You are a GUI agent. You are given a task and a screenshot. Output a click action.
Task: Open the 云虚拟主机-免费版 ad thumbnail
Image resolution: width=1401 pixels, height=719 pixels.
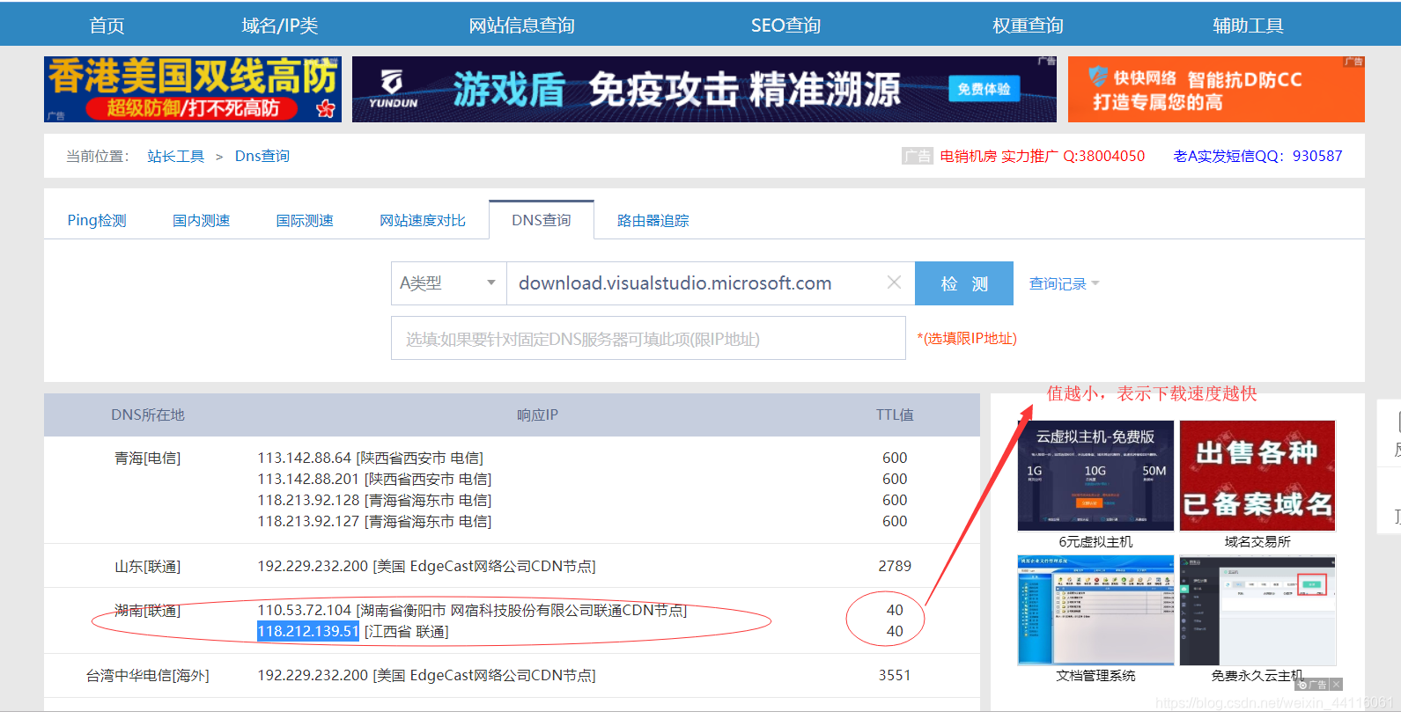tap(1095, 475)
